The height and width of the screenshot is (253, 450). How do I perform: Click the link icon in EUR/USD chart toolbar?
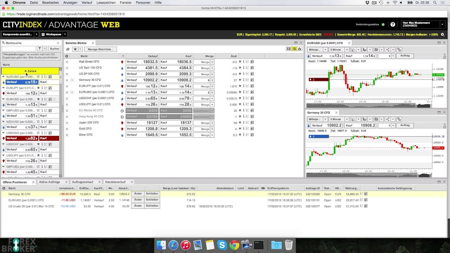[399, 50]
